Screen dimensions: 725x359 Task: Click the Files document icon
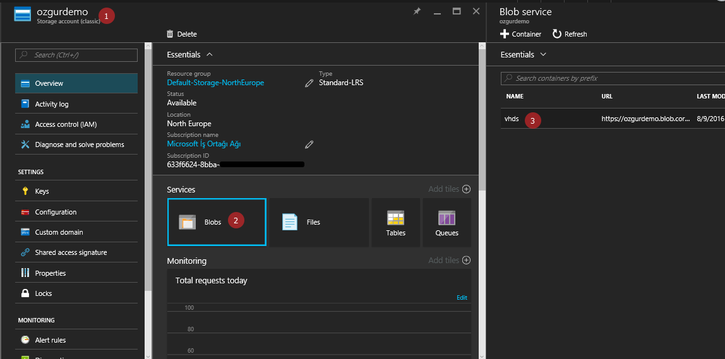coord(289,222)
